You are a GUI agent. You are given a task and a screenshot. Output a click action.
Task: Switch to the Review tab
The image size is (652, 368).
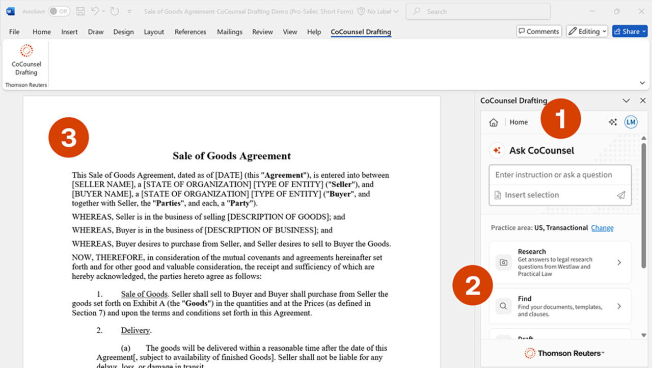pos(262,32)
